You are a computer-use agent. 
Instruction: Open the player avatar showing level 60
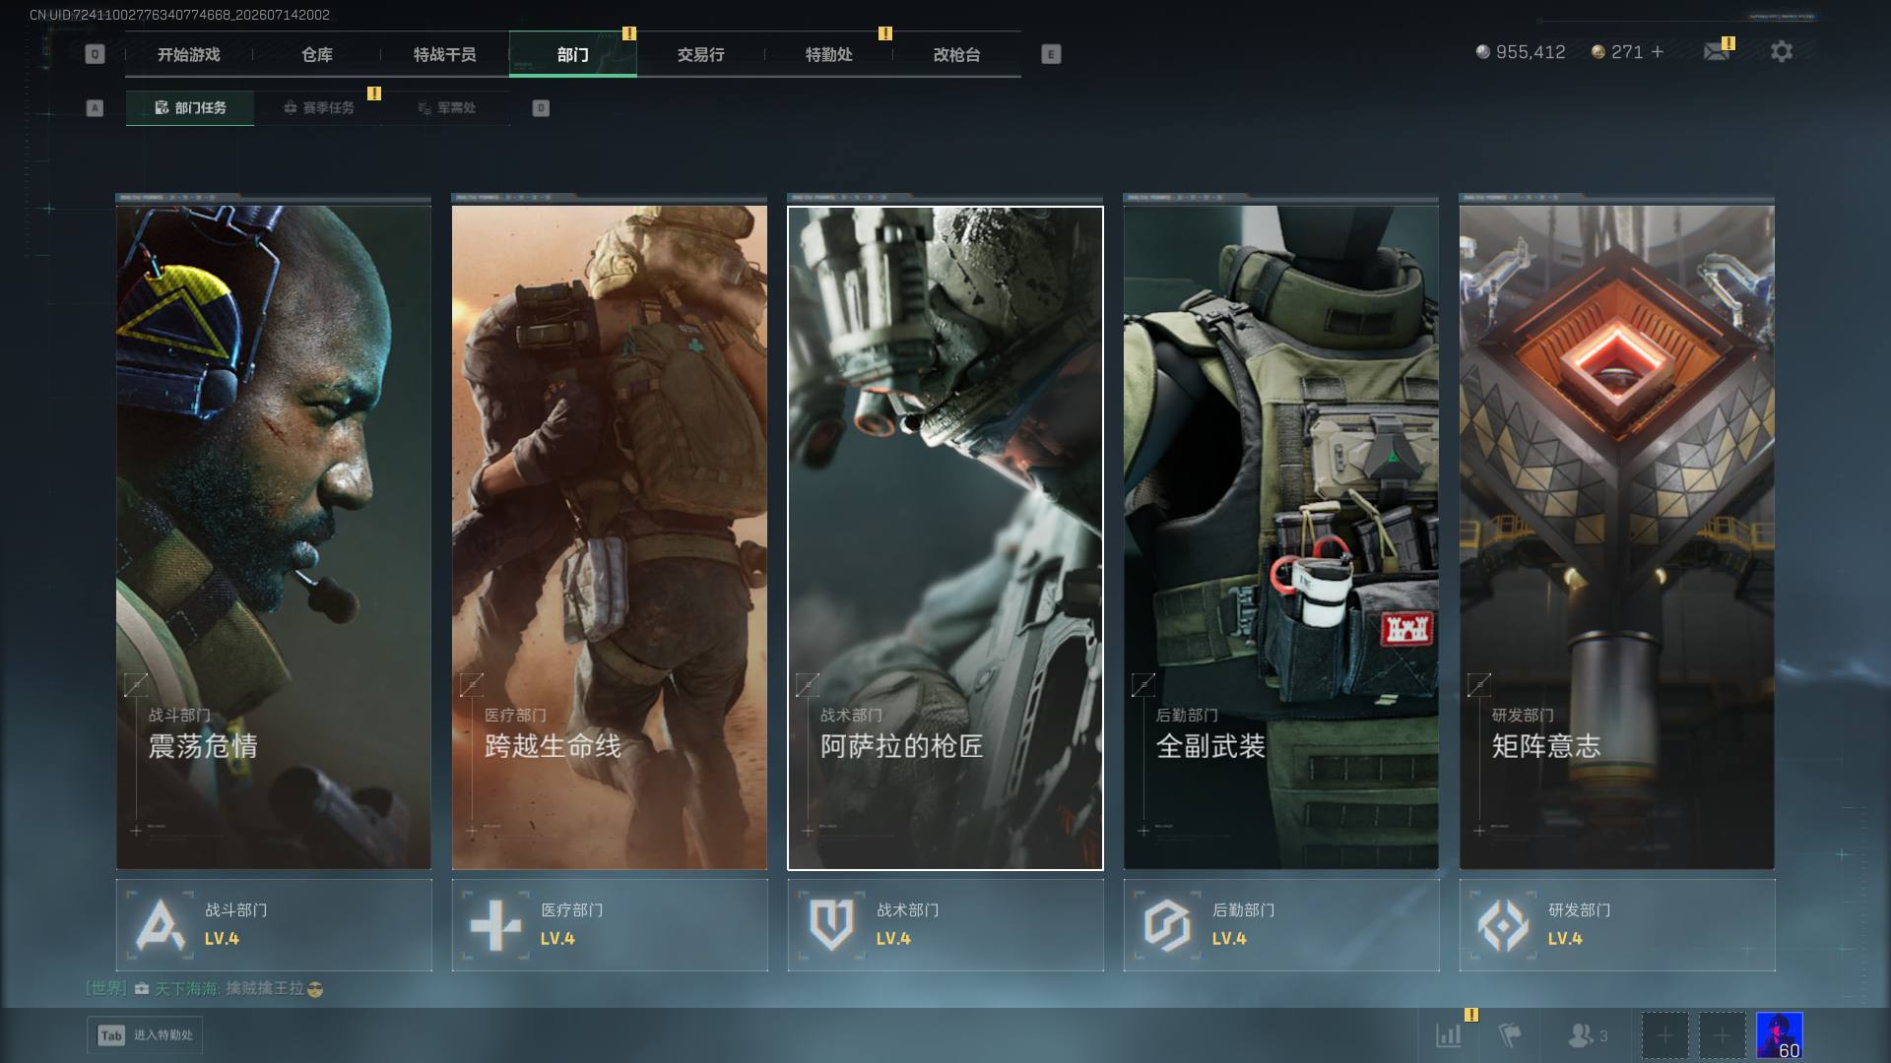[x=1780, y=1035]
